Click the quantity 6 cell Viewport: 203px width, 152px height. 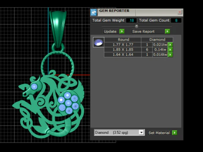147,49
